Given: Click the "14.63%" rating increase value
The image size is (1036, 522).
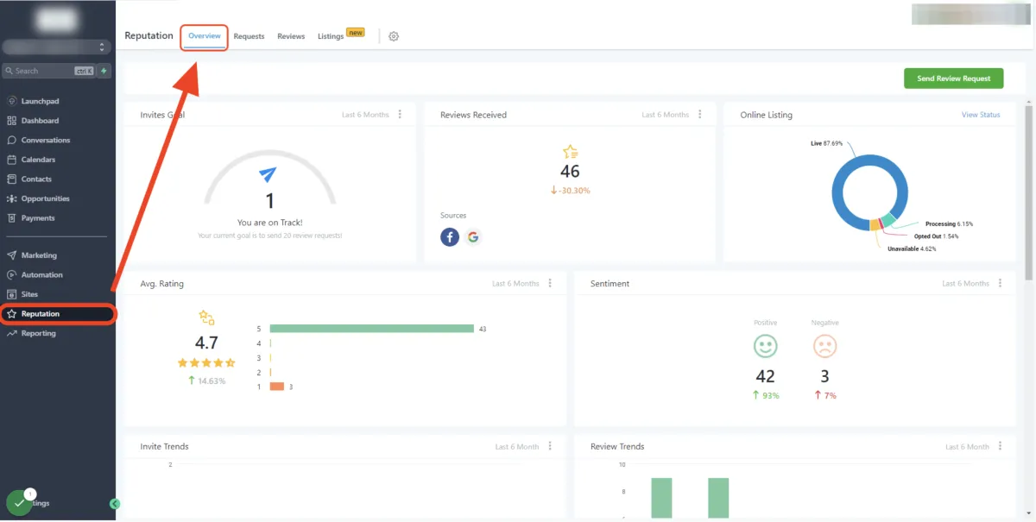Looking at the screenshot, I should pyautogui.click(x=212, y=380).
